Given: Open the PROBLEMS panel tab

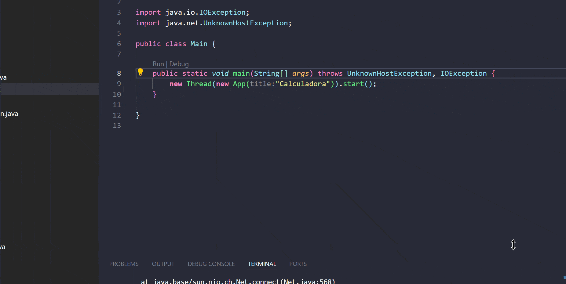Looking at the screenshot, I should [124, 264].
